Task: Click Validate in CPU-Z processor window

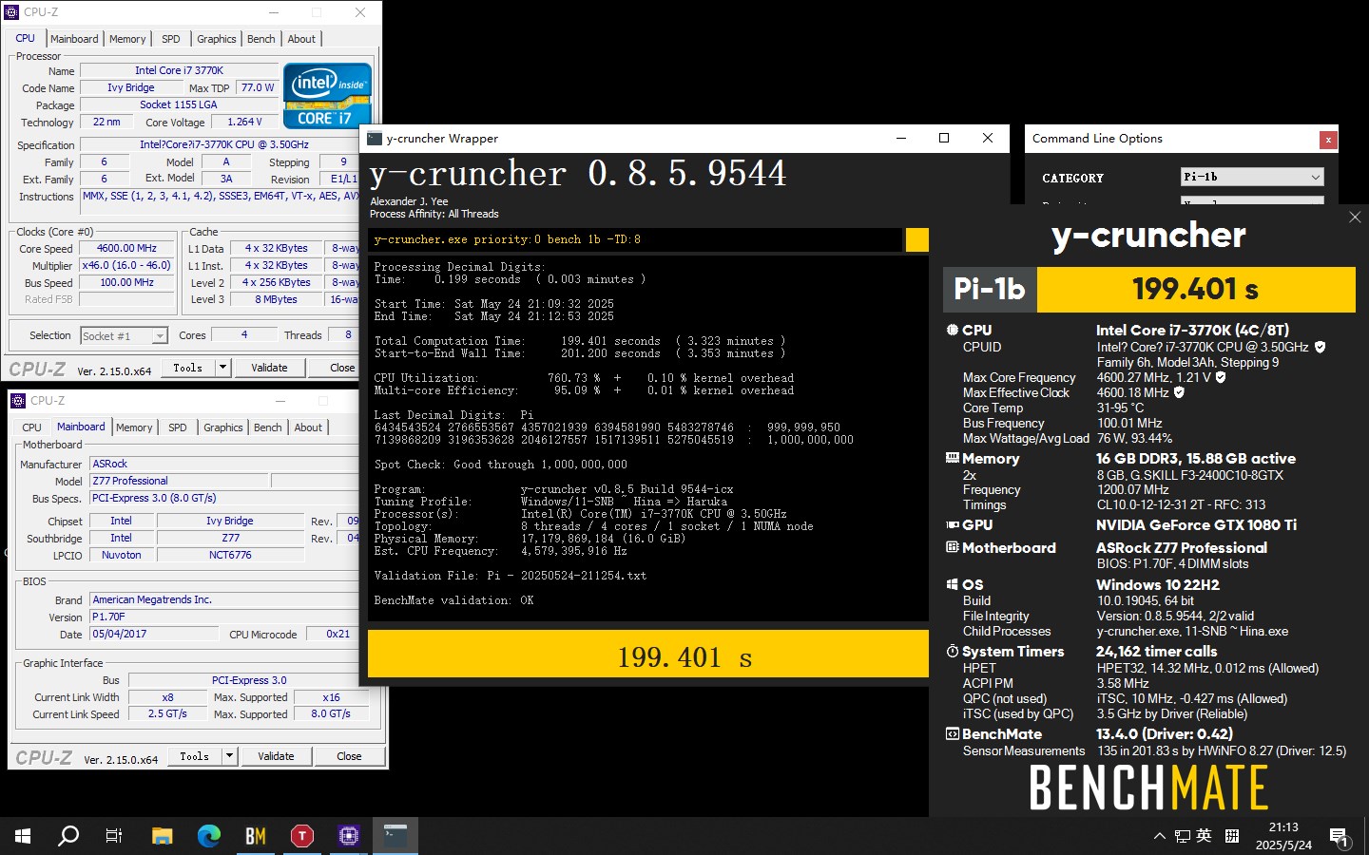Action: [269, 368]
